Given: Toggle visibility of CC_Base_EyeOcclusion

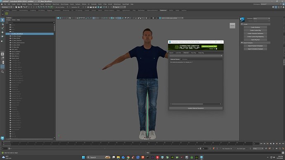Looking at the screenshot, I should pos(10,42).
